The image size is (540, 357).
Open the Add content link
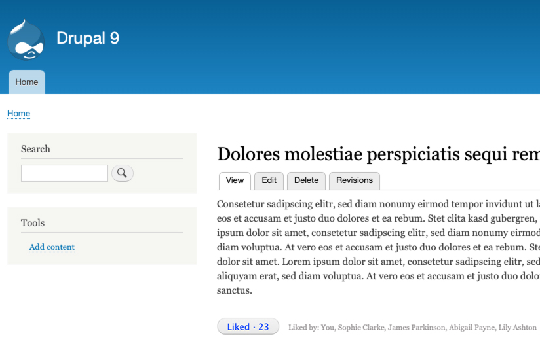click(52, 247)
